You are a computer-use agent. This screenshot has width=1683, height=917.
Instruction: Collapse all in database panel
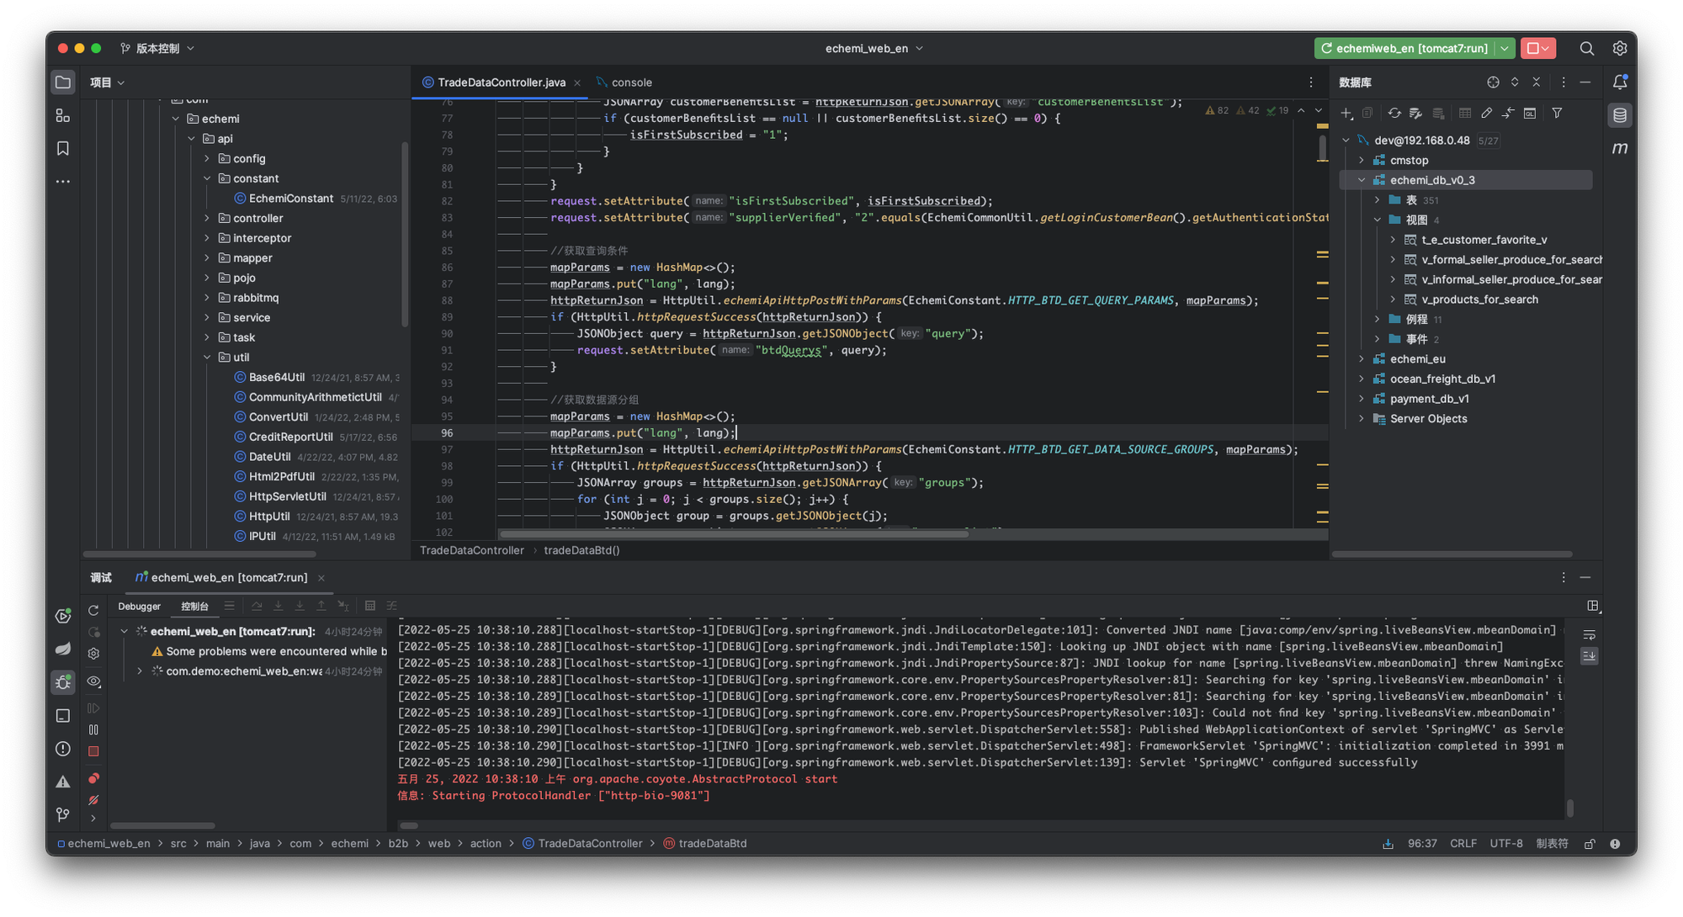pos(1537,82)
